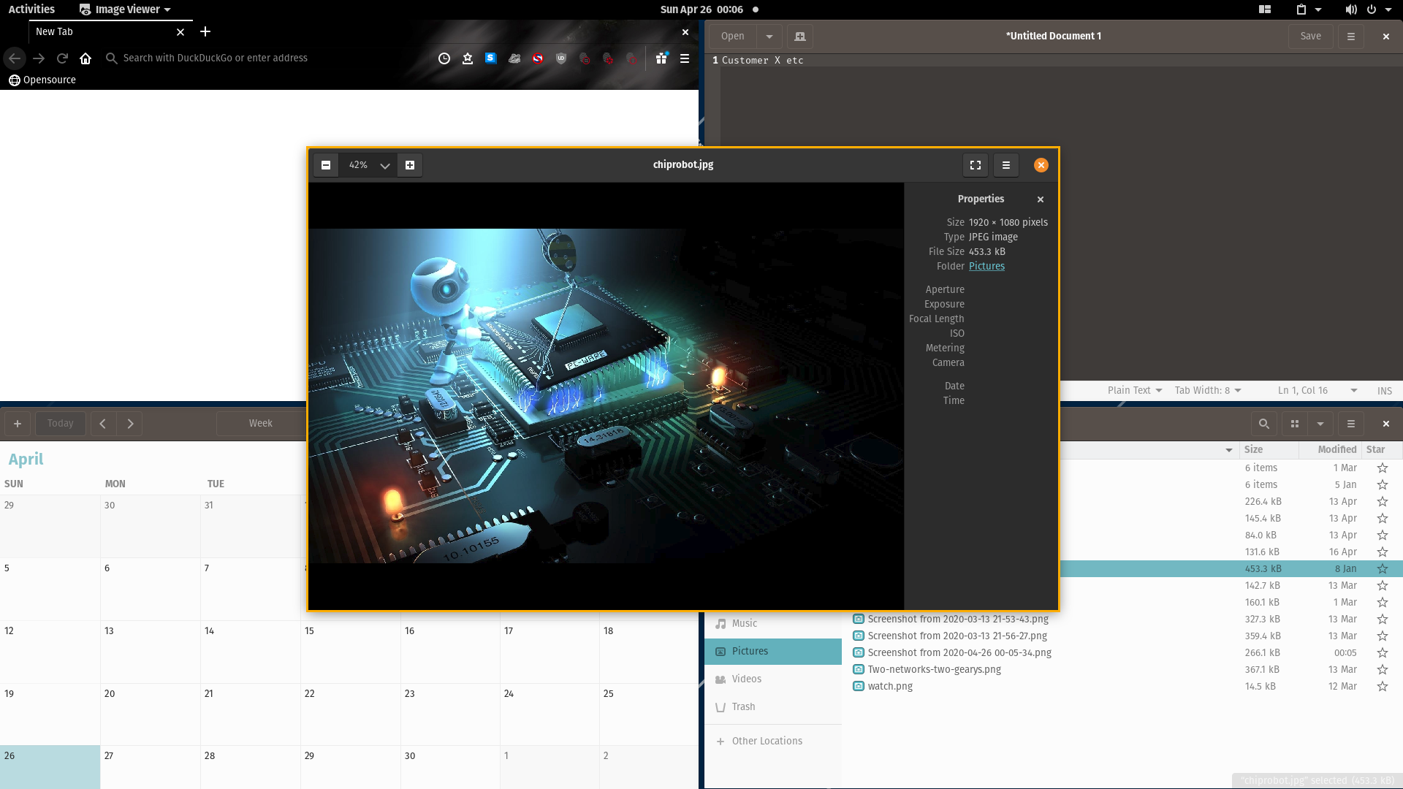Screen dimensions: 1403x789
Task: Switch the file manager to grid view
Action: pyautogui.click(x=1294, y=424)
